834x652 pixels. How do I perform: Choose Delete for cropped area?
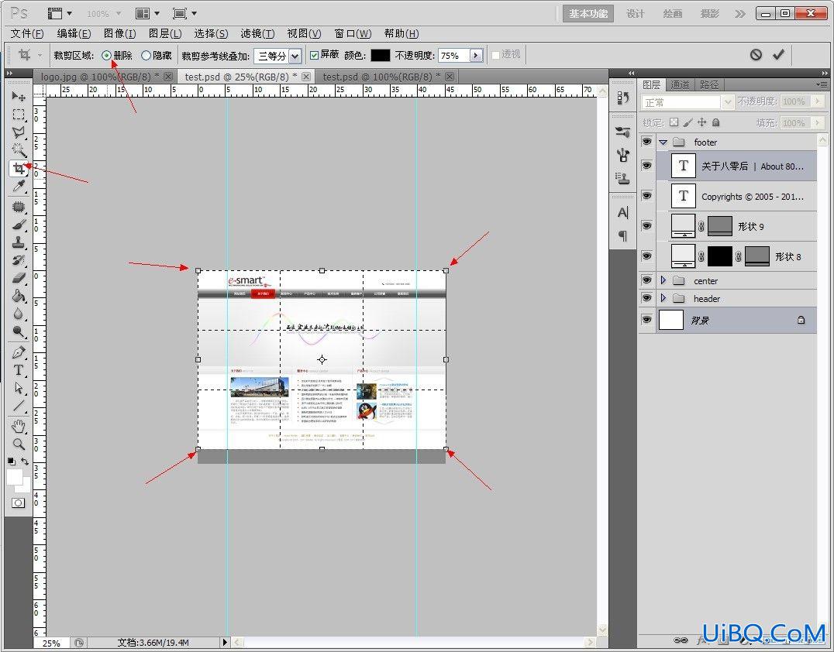coord(107,55)
